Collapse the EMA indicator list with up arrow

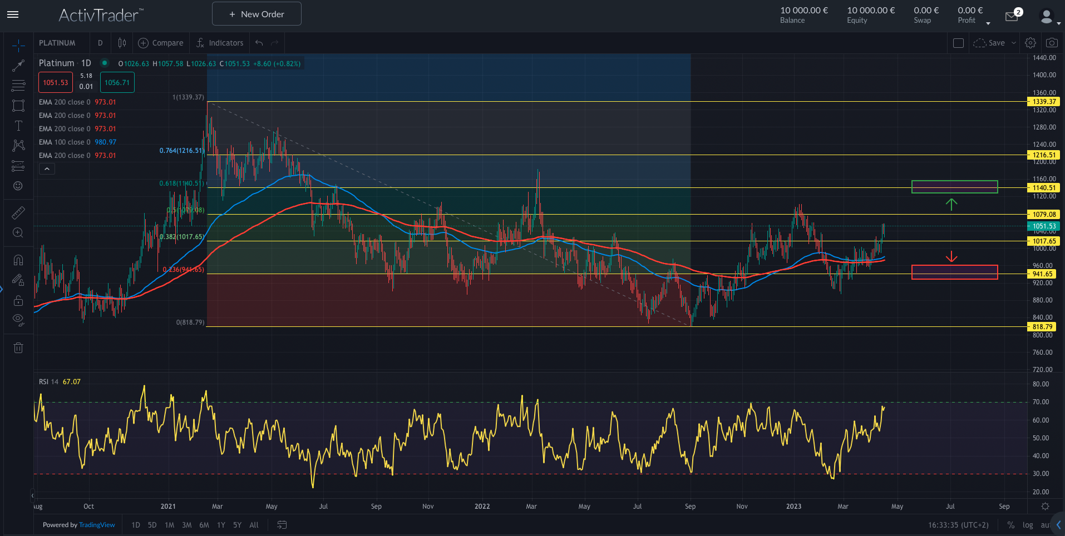[x=47, y=168]
